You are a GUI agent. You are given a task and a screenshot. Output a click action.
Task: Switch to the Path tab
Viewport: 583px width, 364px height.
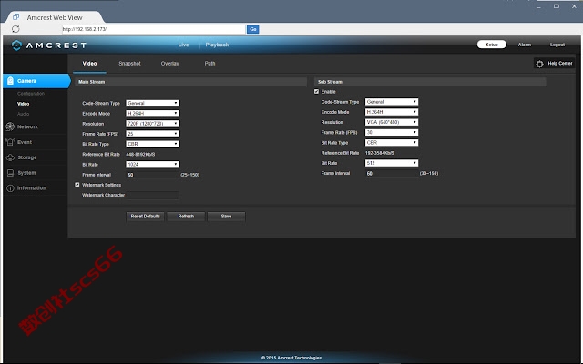[210, 64]
